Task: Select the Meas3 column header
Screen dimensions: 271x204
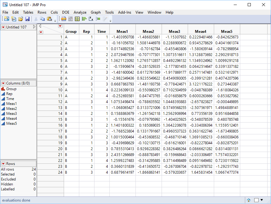Action: 175,31
